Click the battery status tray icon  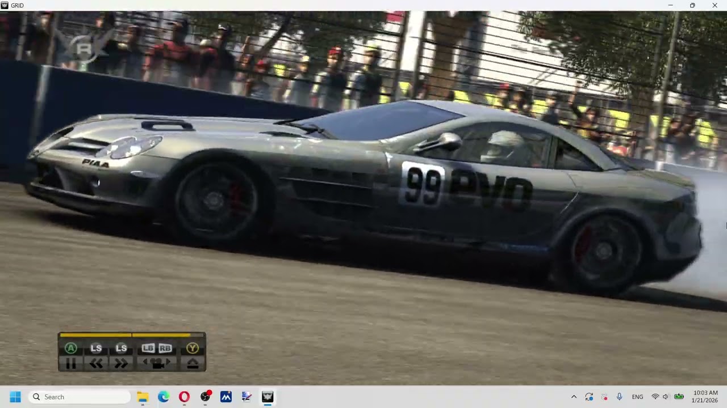[679, 397]
